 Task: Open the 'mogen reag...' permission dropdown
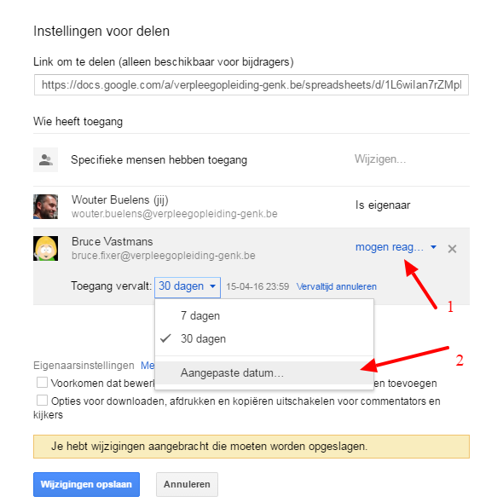tap(396, 247)
